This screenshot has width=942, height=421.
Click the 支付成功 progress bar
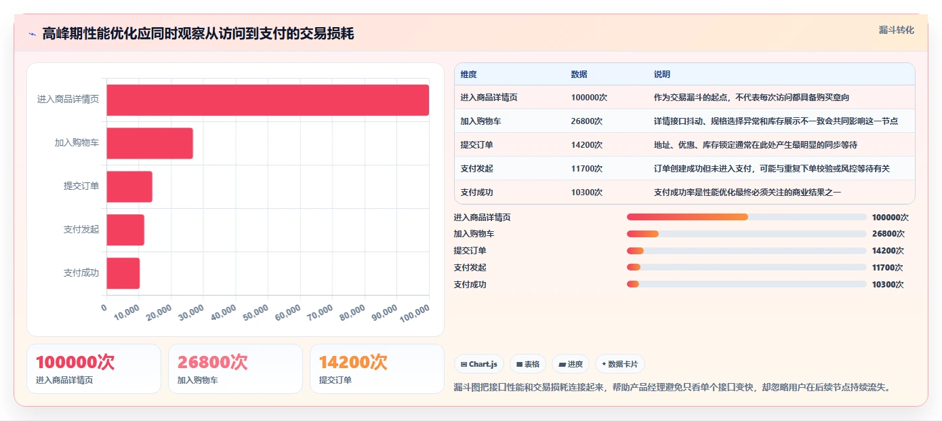coord(746,284)
